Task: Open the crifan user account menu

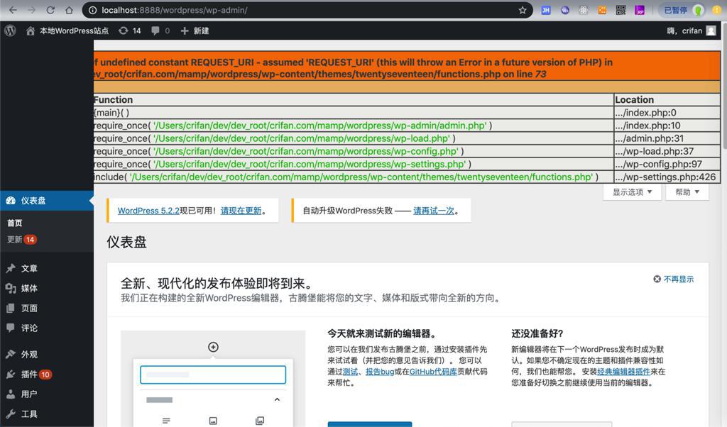Action: [x=692, y=30]
